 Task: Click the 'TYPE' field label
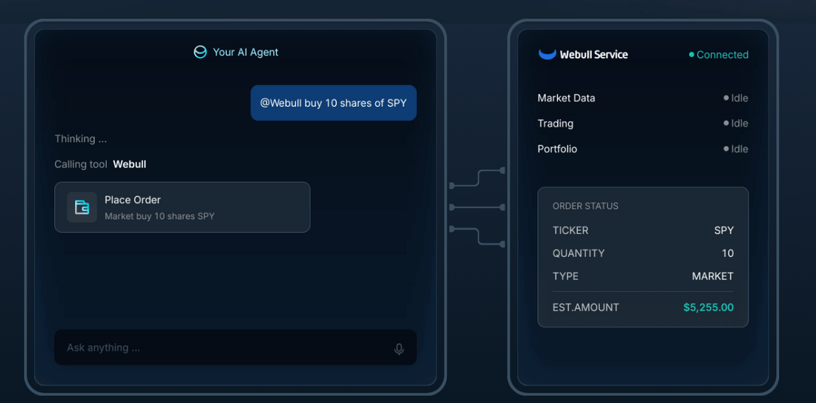coord(565,276)
